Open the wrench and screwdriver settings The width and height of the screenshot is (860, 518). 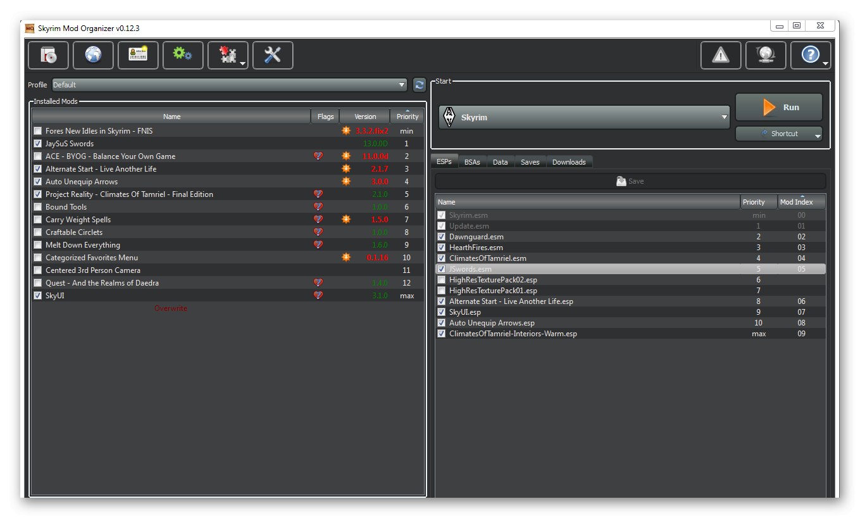[x=273, y=55]
